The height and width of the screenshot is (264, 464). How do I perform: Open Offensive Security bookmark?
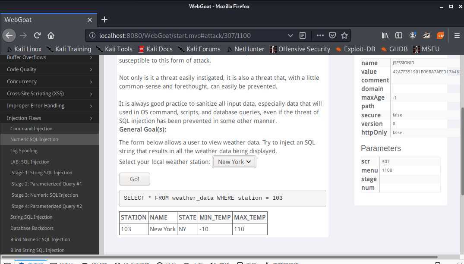[x=300, y=49]
